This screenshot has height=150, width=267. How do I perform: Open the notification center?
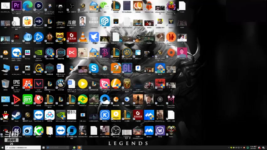tap(264, 148)
